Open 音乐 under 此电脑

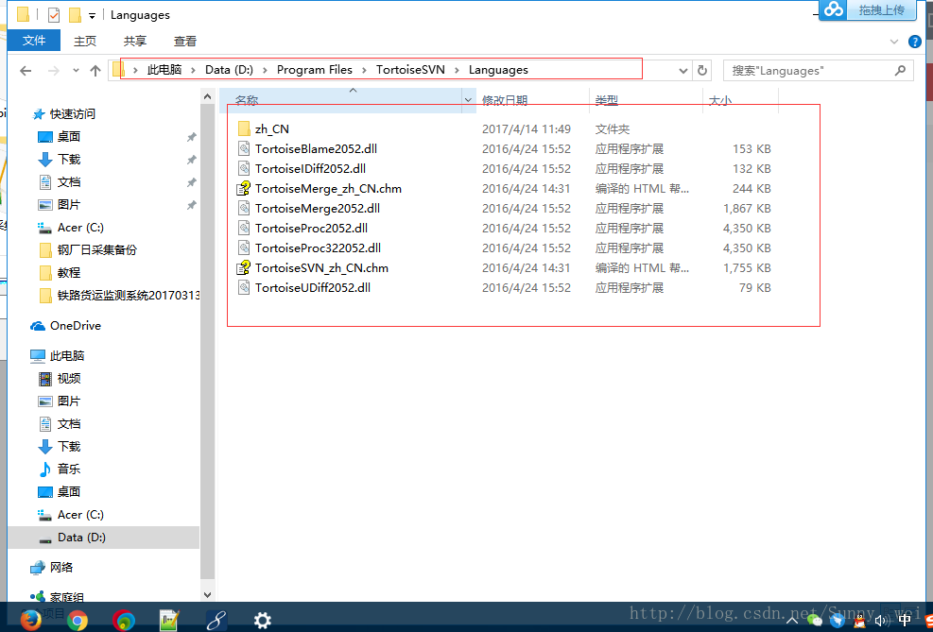(69, 470)
